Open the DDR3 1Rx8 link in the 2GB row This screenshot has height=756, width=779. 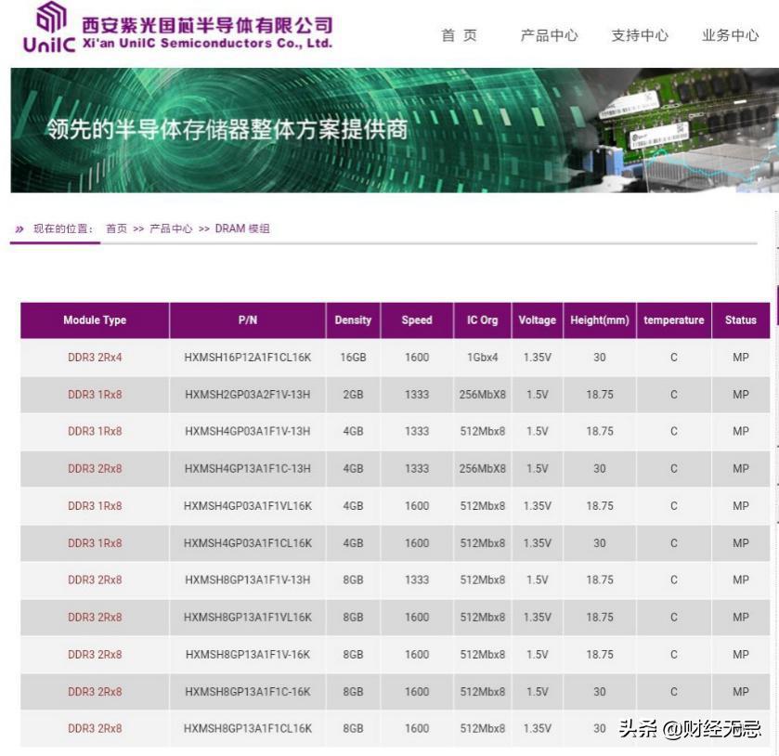coord(94,394)
